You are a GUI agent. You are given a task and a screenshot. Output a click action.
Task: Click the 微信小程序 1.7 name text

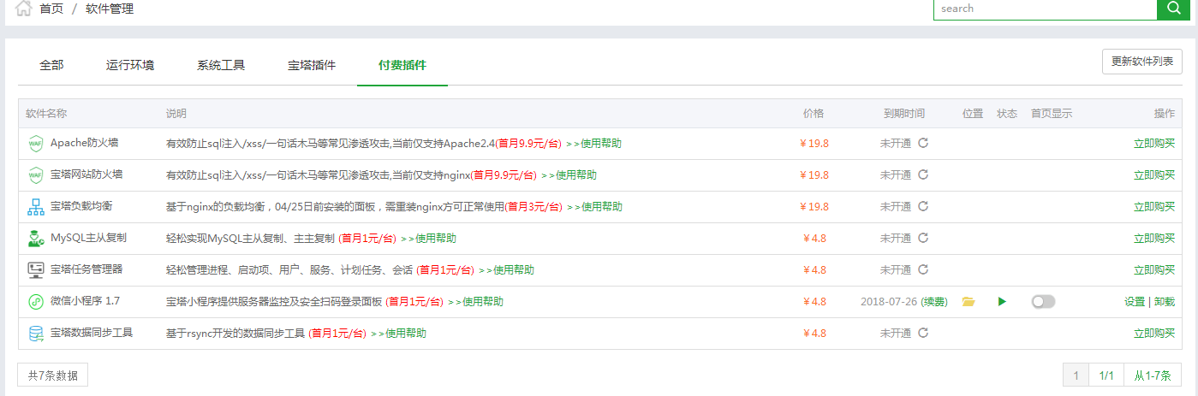85,300
